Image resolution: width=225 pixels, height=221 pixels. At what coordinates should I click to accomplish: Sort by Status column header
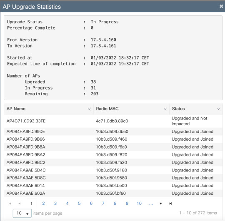tap(178, 109)
